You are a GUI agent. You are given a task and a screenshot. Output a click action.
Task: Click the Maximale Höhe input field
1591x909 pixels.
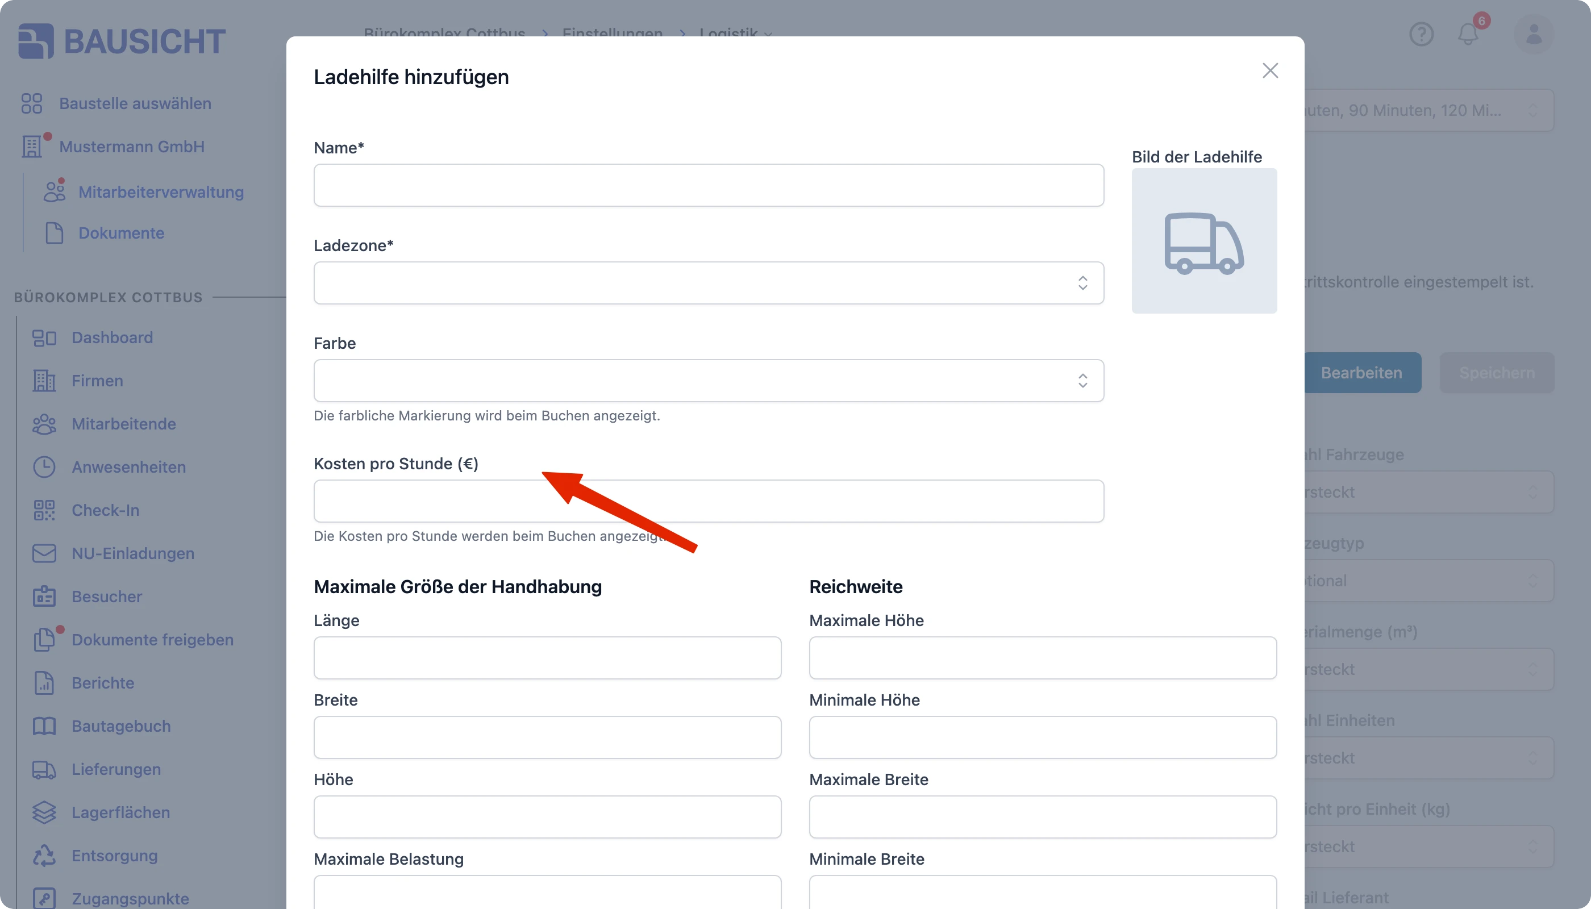[x=1043, y=658]
